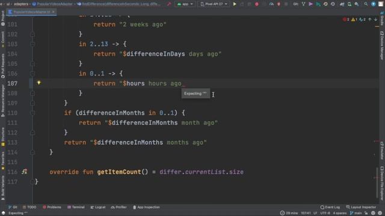
Task: Open the App Inspection tool window
Action: pyautogui.click(x=146, y=207)
